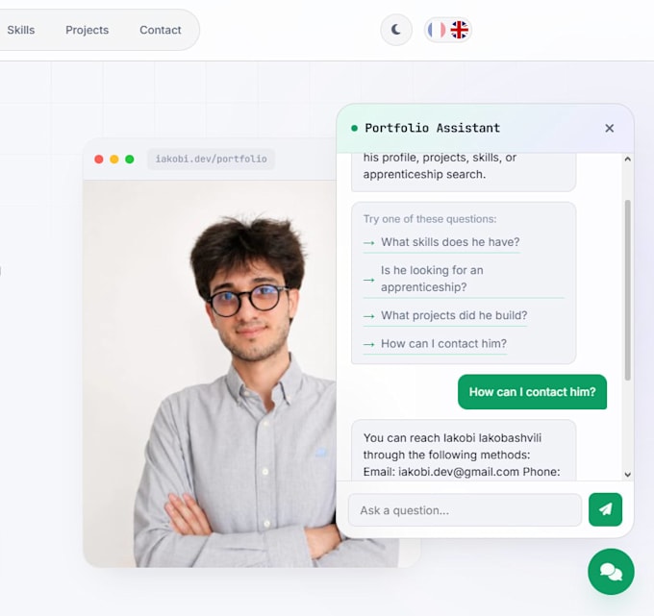Select 'Is he looking for an apprenticeship?' suggestion
Viewport: 654px width, 616px height.
pyautogui.click(x=464, y=279)
